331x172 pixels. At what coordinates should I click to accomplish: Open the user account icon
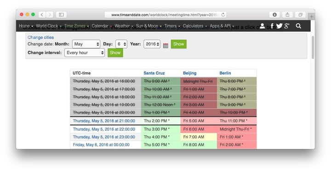262,26
